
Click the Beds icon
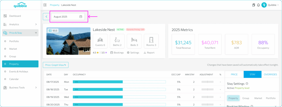[x=134, y=40]
